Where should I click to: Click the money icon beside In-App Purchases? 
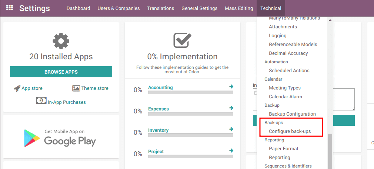tap(41, 101)
